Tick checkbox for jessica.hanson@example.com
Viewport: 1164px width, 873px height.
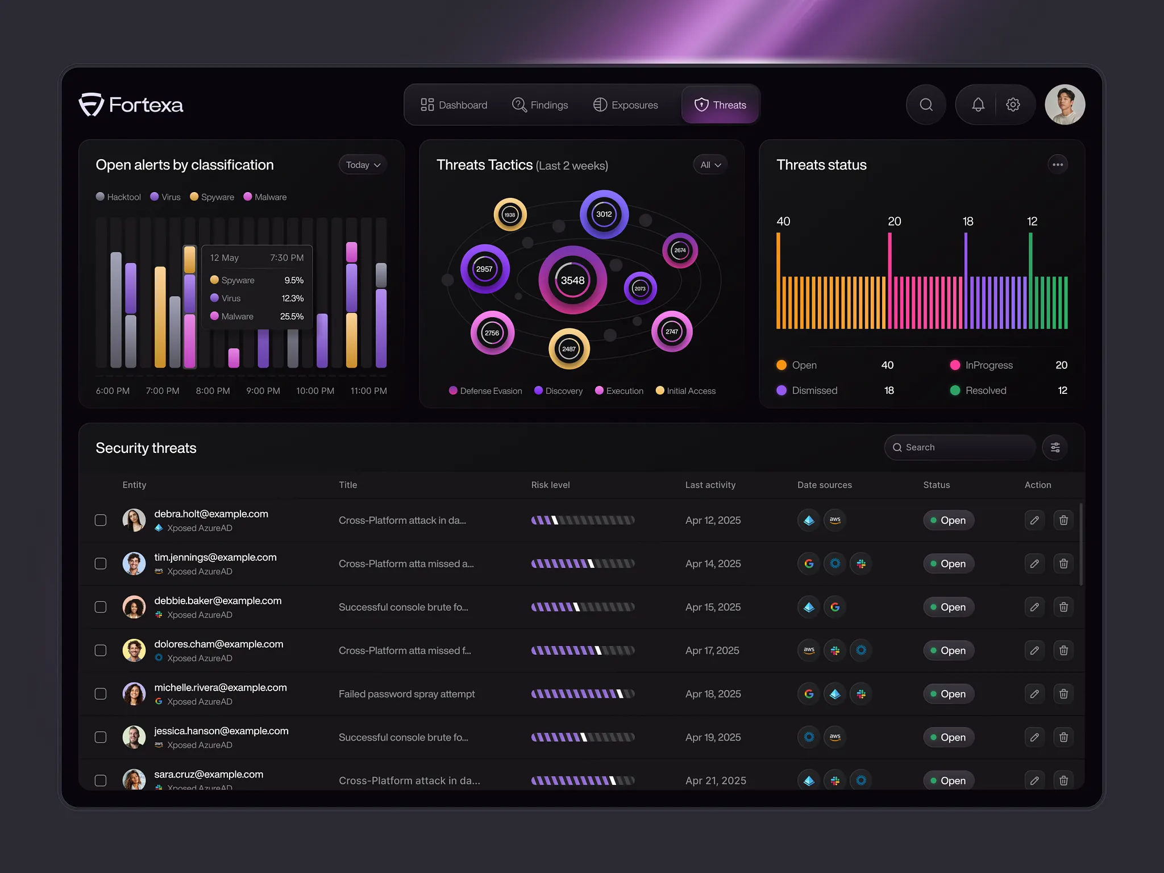tap(101, 737)
